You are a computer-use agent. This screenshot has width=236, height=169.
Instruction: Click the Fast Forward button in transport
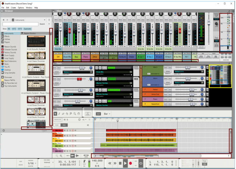[x=115, y=163]
